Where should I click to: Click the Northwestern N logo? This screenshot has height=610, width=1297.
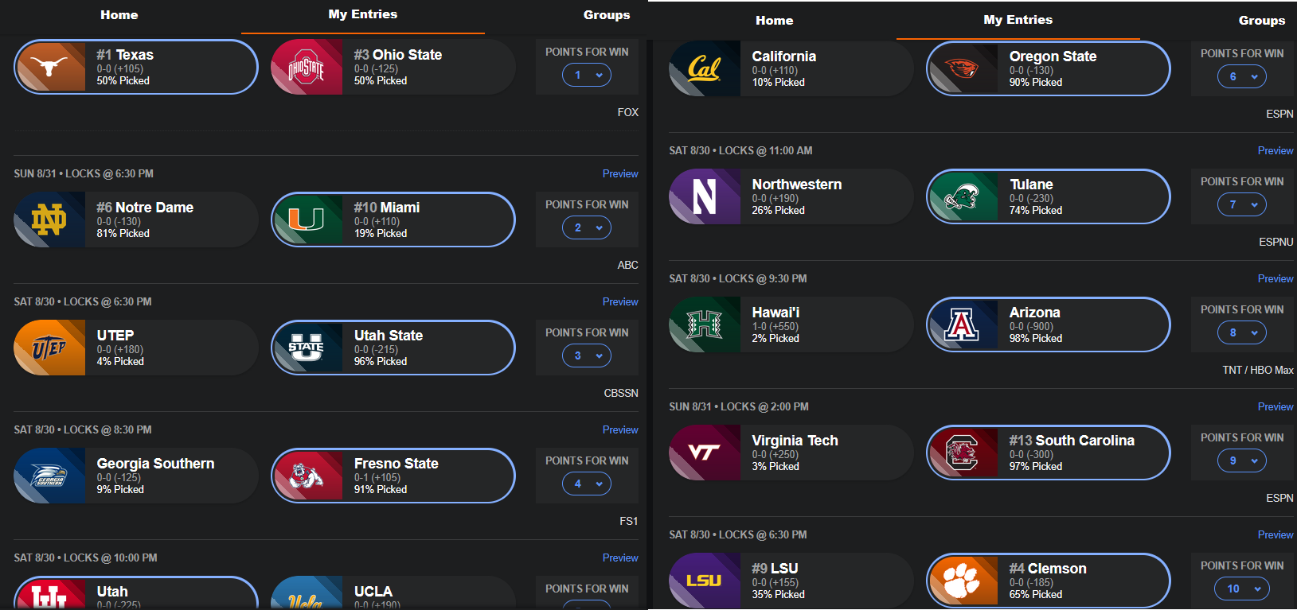(x=705, y=197)
